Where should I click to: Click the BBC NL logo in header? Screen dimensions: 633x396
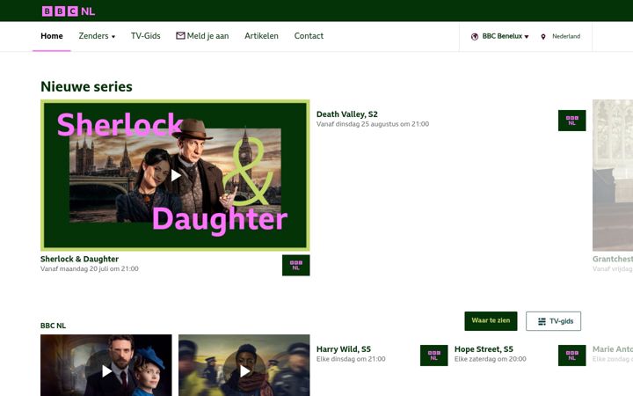click(69, 11)
